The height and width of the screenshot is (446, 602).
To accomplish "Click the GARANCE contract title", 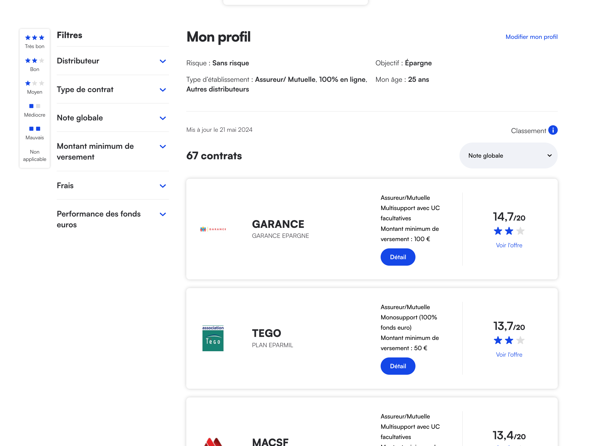I will tap(278, 224).
